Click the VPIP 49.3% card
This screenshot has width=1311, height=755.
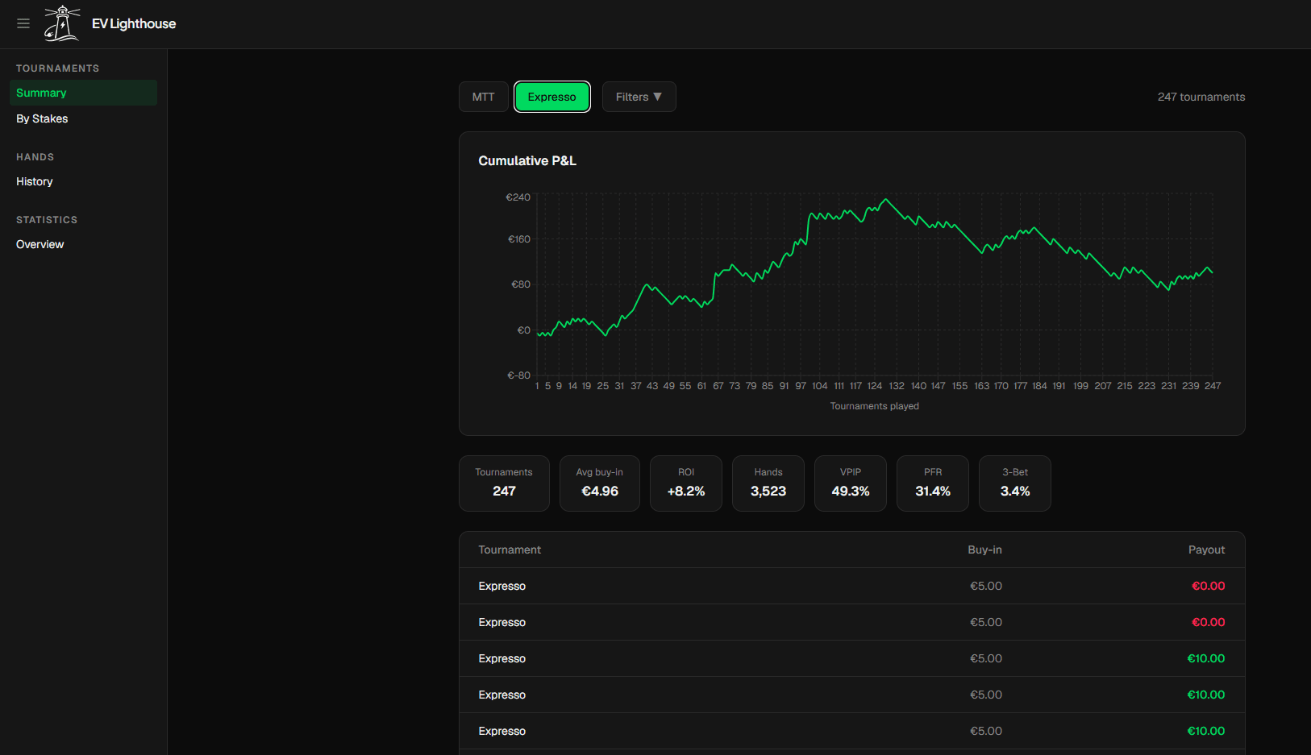851,483
